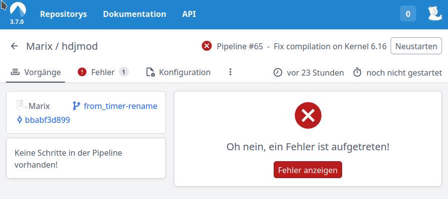Open the active pipelines counter showing 0
The height and width of the screenshot is (199, 448).
408,13
